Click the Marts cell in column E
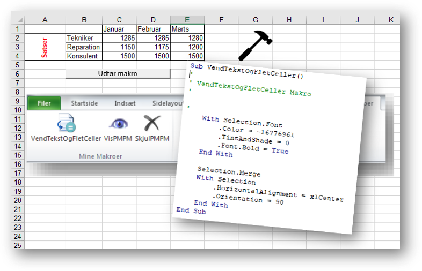This screenshot has height=271, width=422. click(187, 29)
